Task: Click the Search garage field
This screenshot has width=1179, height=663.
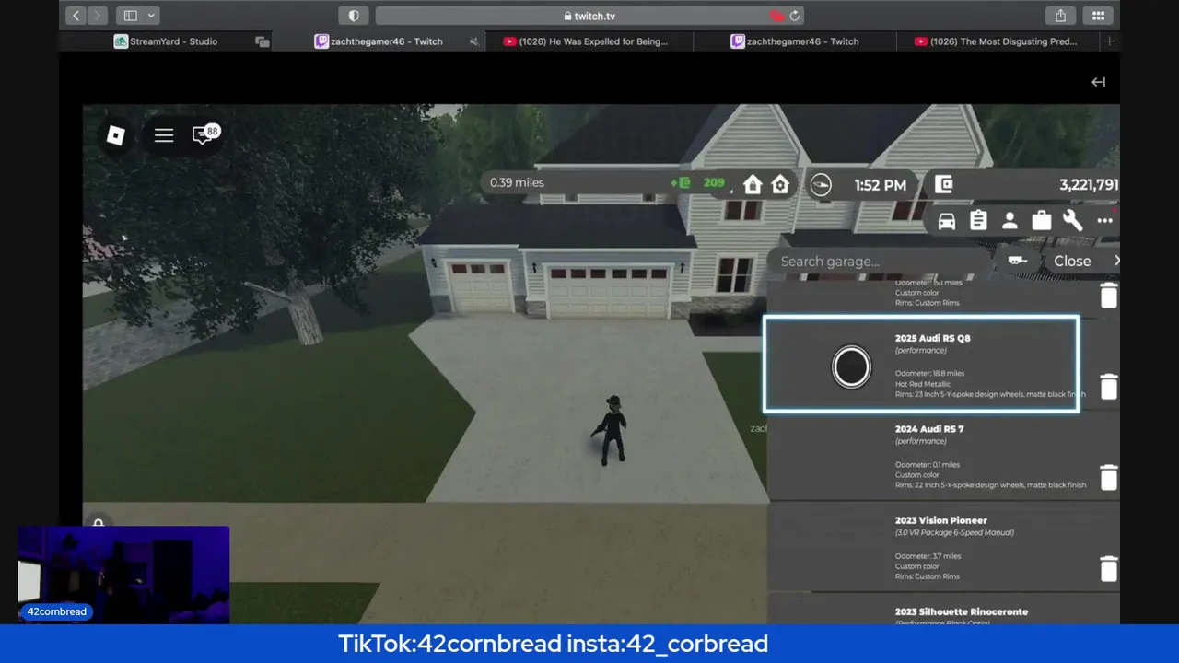Action: pyautogui.click(x=880, y=262)
